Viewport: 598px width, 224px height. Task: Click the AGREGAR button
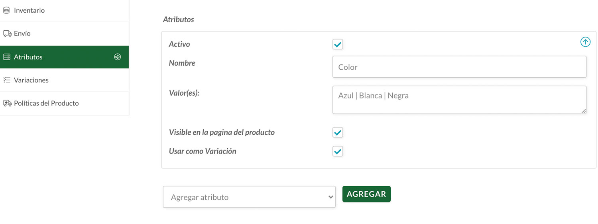click(366, 194)
